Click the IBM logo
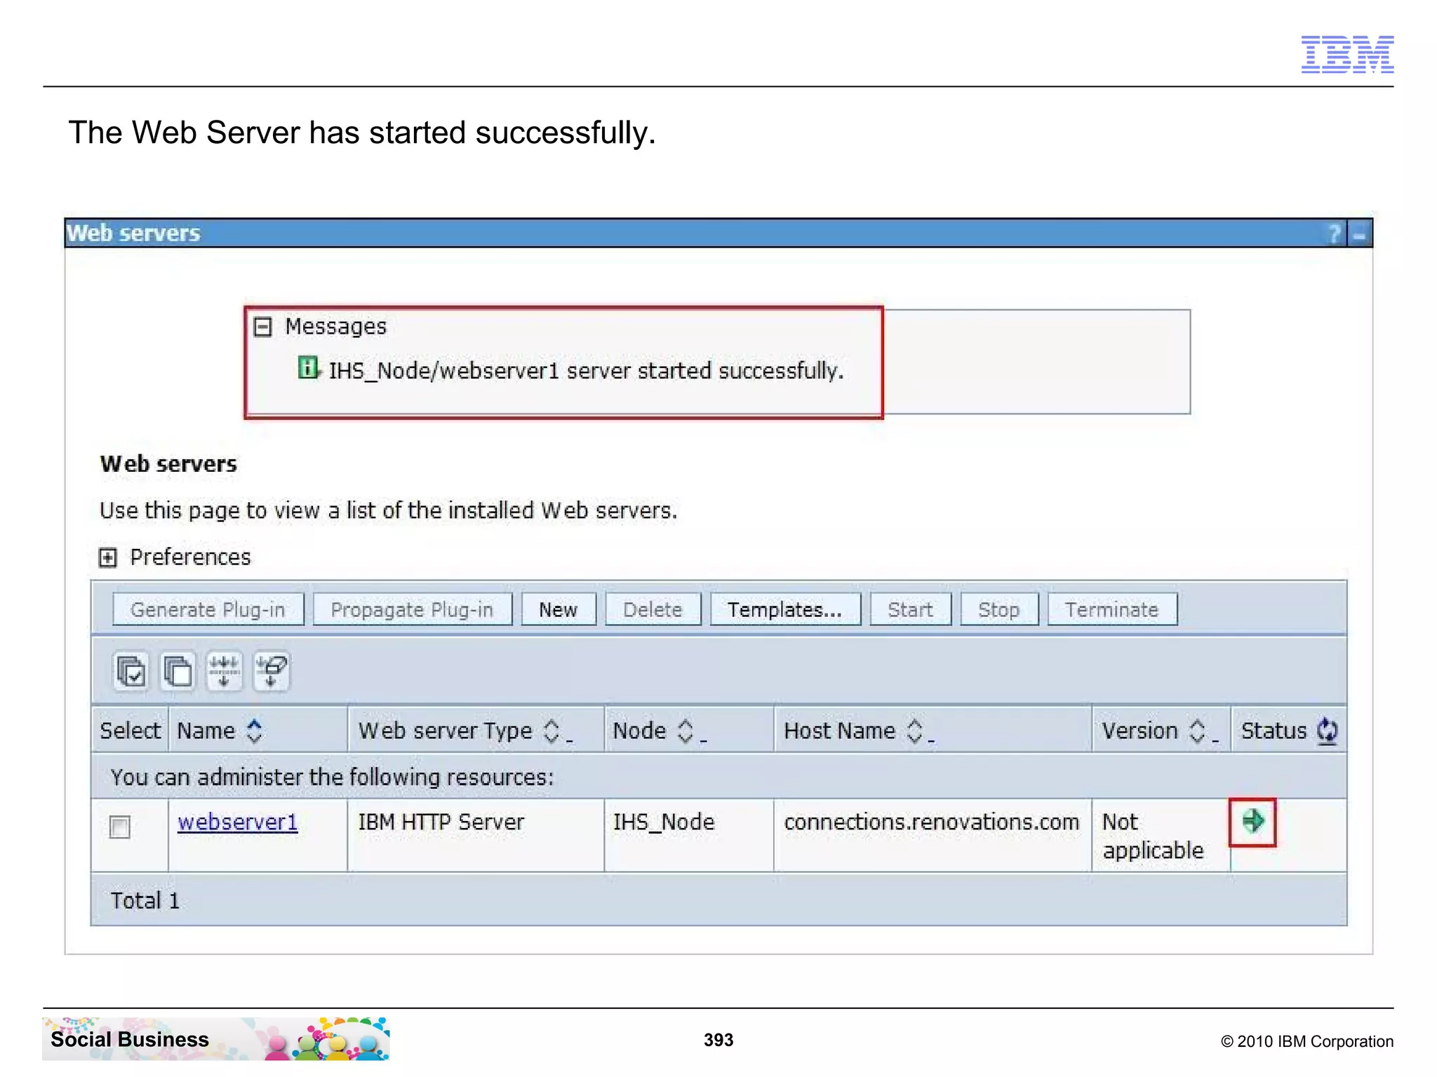This screenshot has height=1077, width=1437. (x=1347, y=54)
